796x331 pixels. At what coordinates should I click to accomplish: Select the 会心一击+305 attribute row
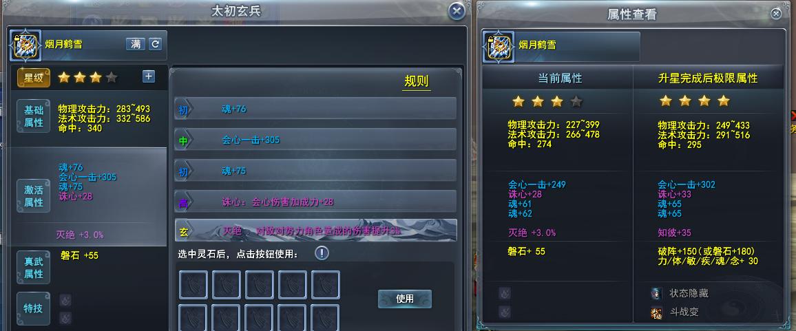coord(315,140)
